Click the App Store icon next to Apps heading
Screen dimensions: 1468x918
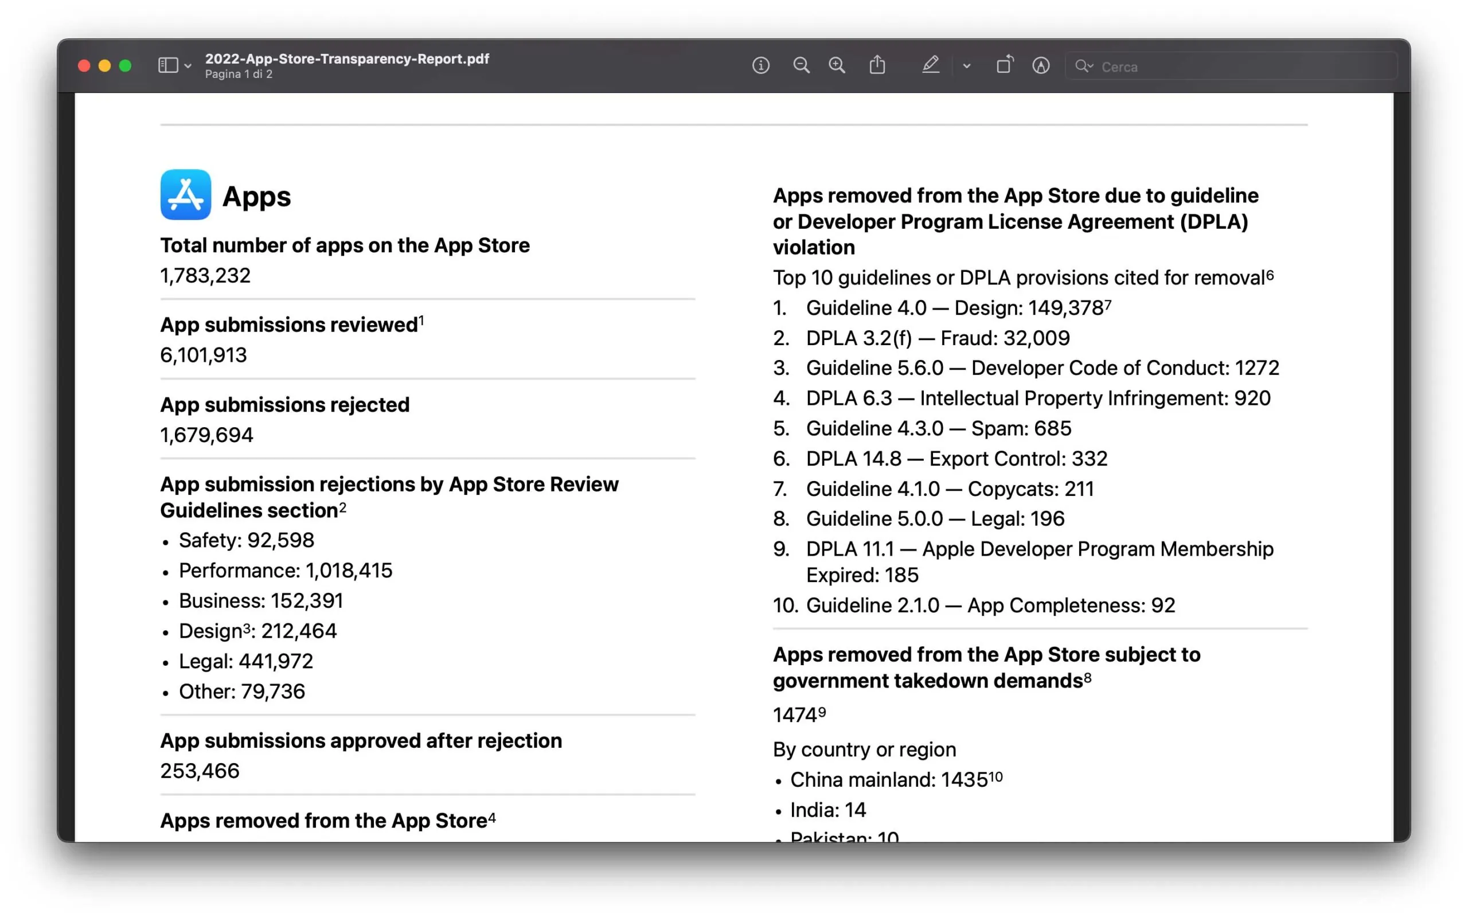[185, 195]
